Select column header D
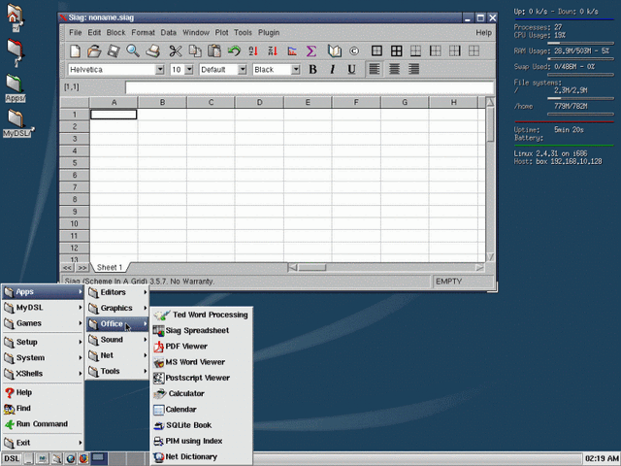Screen dimensions: 621x466 pyautogui.click(x=259, y=102)
